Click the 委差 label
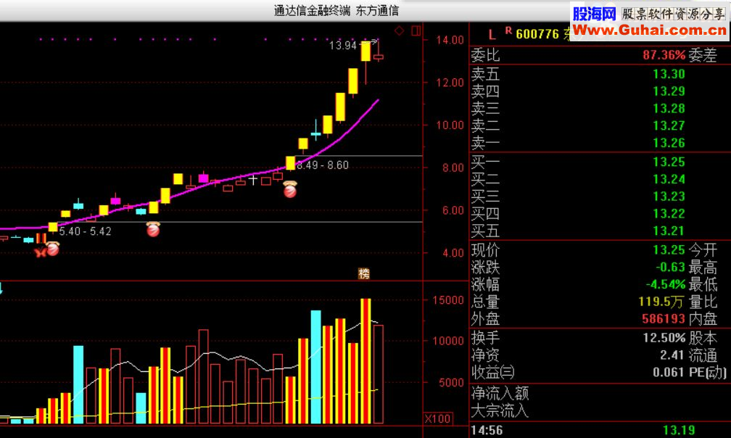 (703, 55)
